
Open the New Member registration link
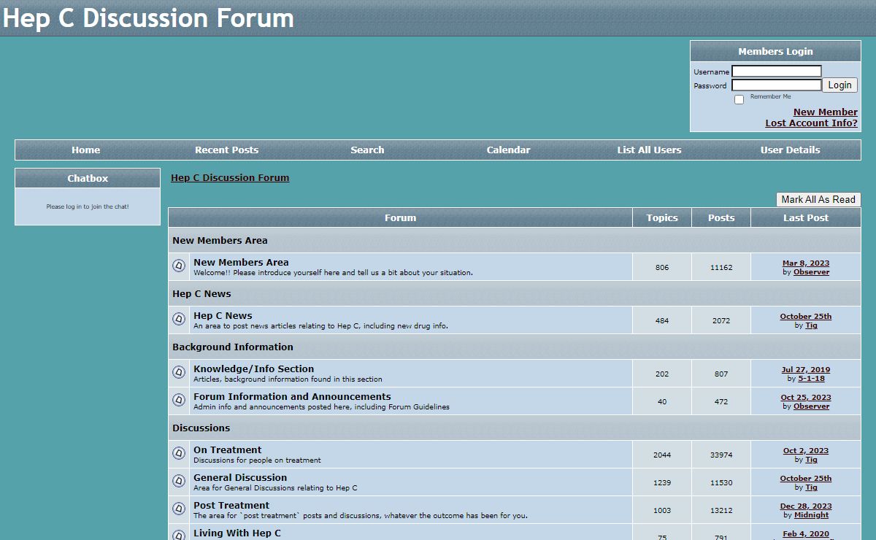826,112
